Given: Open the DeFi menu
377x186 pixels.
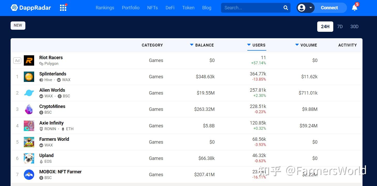Looking at the screenshot, I should click(170, 8).
